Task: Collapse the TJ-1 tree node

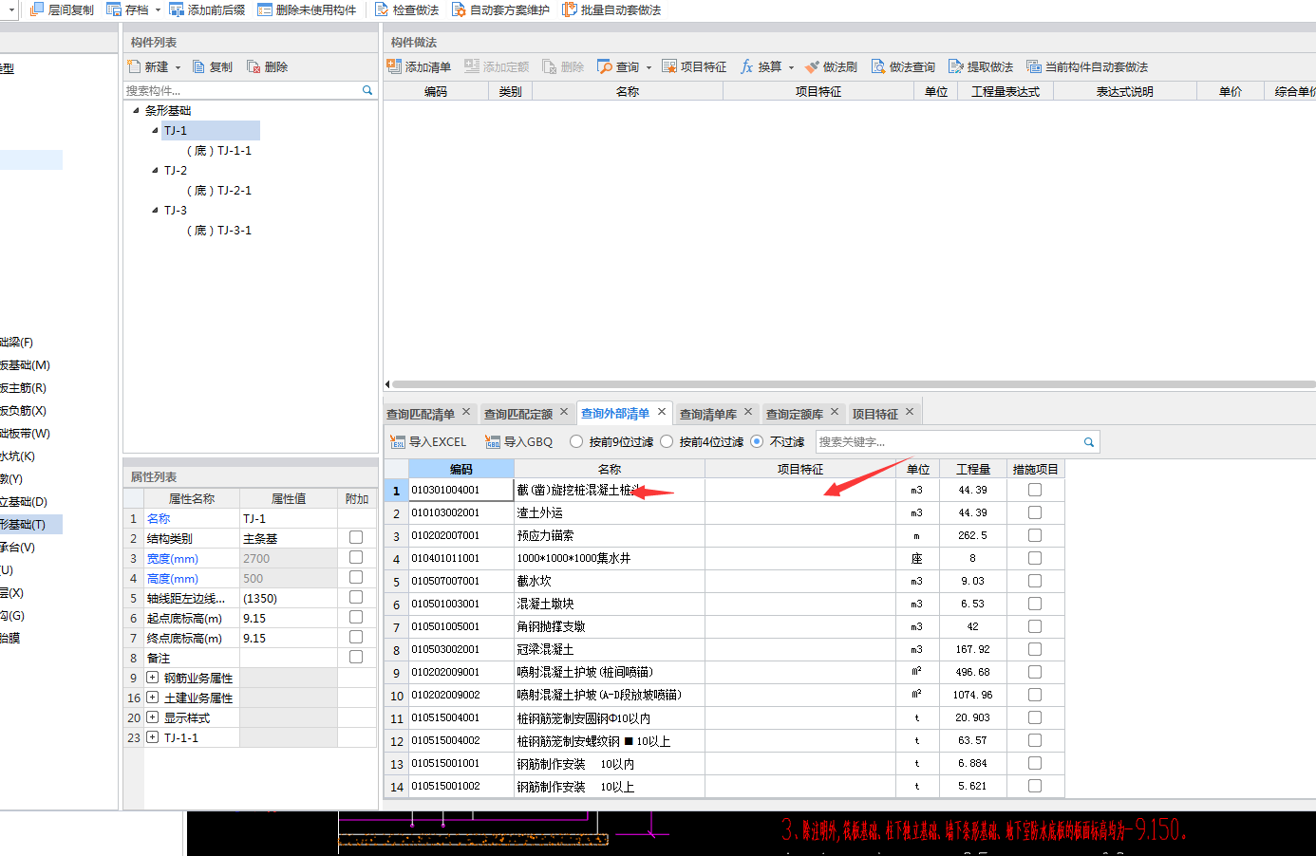Action: [155, 130]
